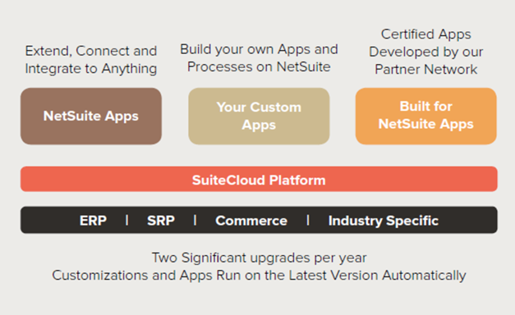Viewport: 515px width, 315px height.
Task: Choose SRP in the black bar
Action: tap(160, 220)
